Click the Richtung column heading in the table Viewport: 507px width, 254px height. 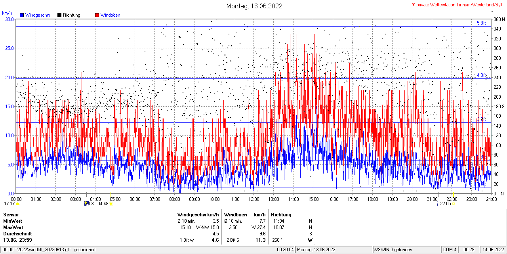tap(281, 215)
